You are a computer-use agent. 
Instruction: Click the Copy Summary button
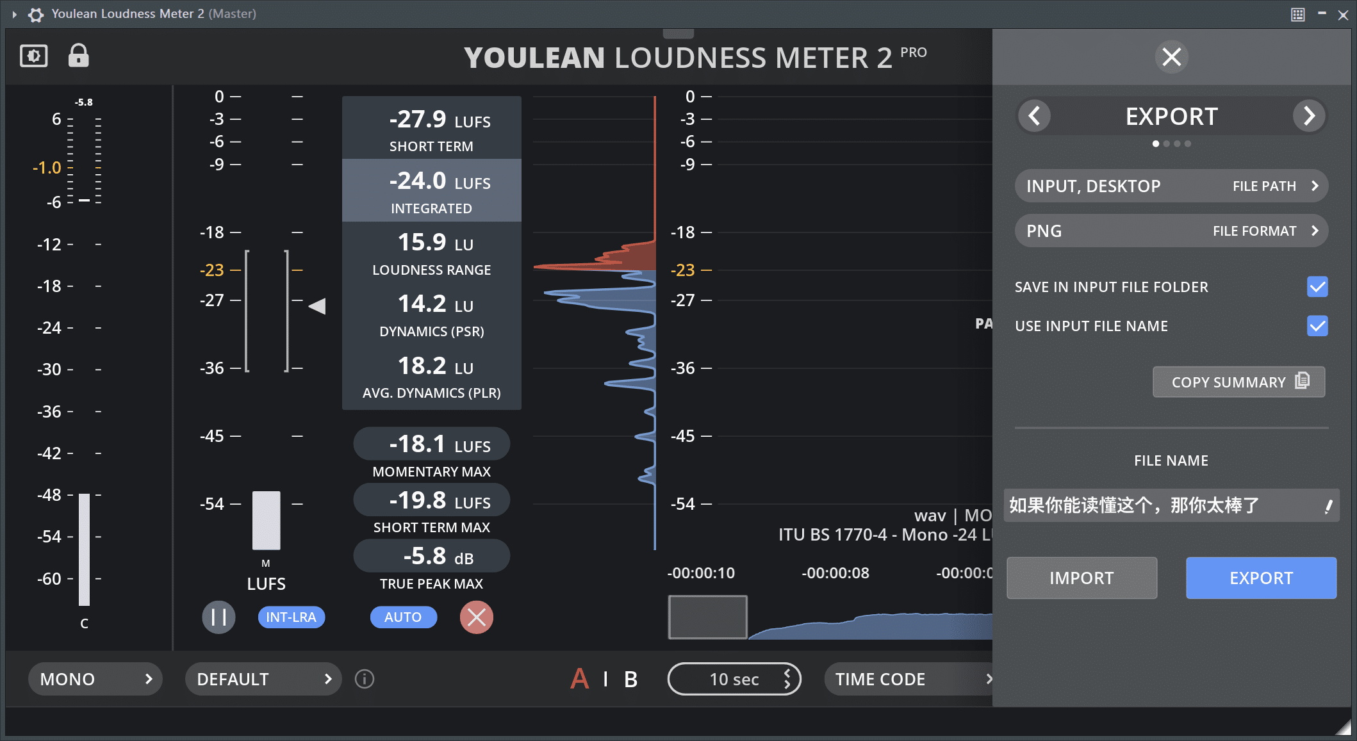click(1238, 382)
